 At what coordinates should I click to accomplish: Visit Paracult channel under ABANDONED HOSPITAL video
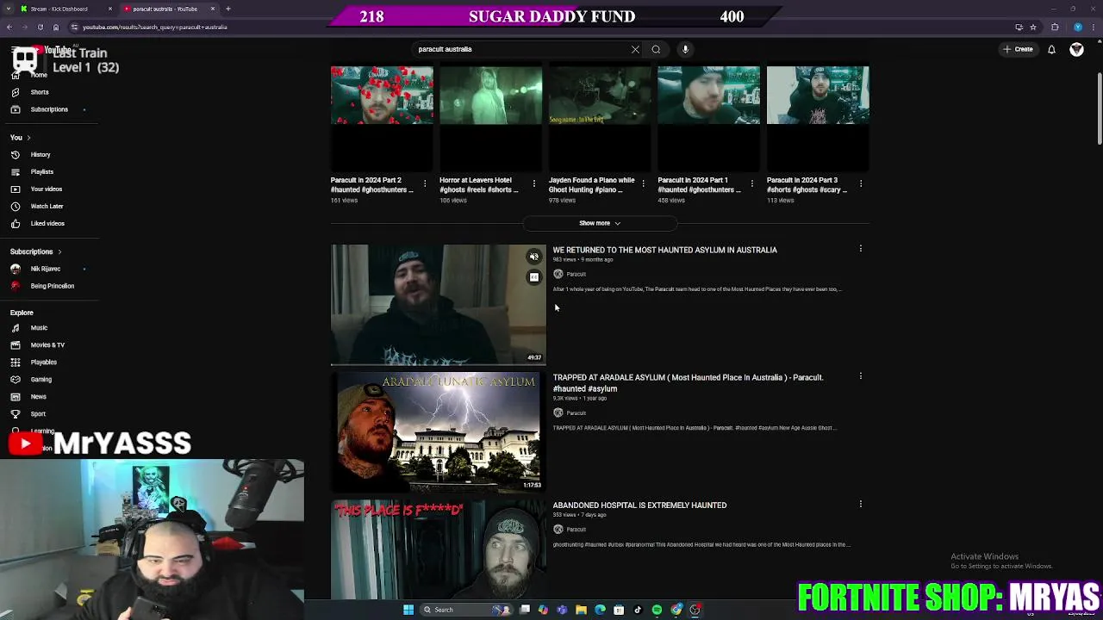tap(576, 530)
